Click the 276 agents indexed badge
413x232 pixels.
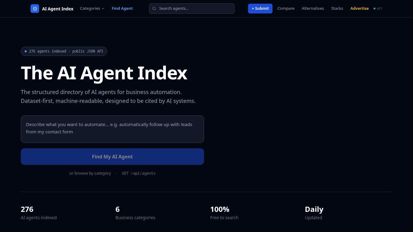64,51
